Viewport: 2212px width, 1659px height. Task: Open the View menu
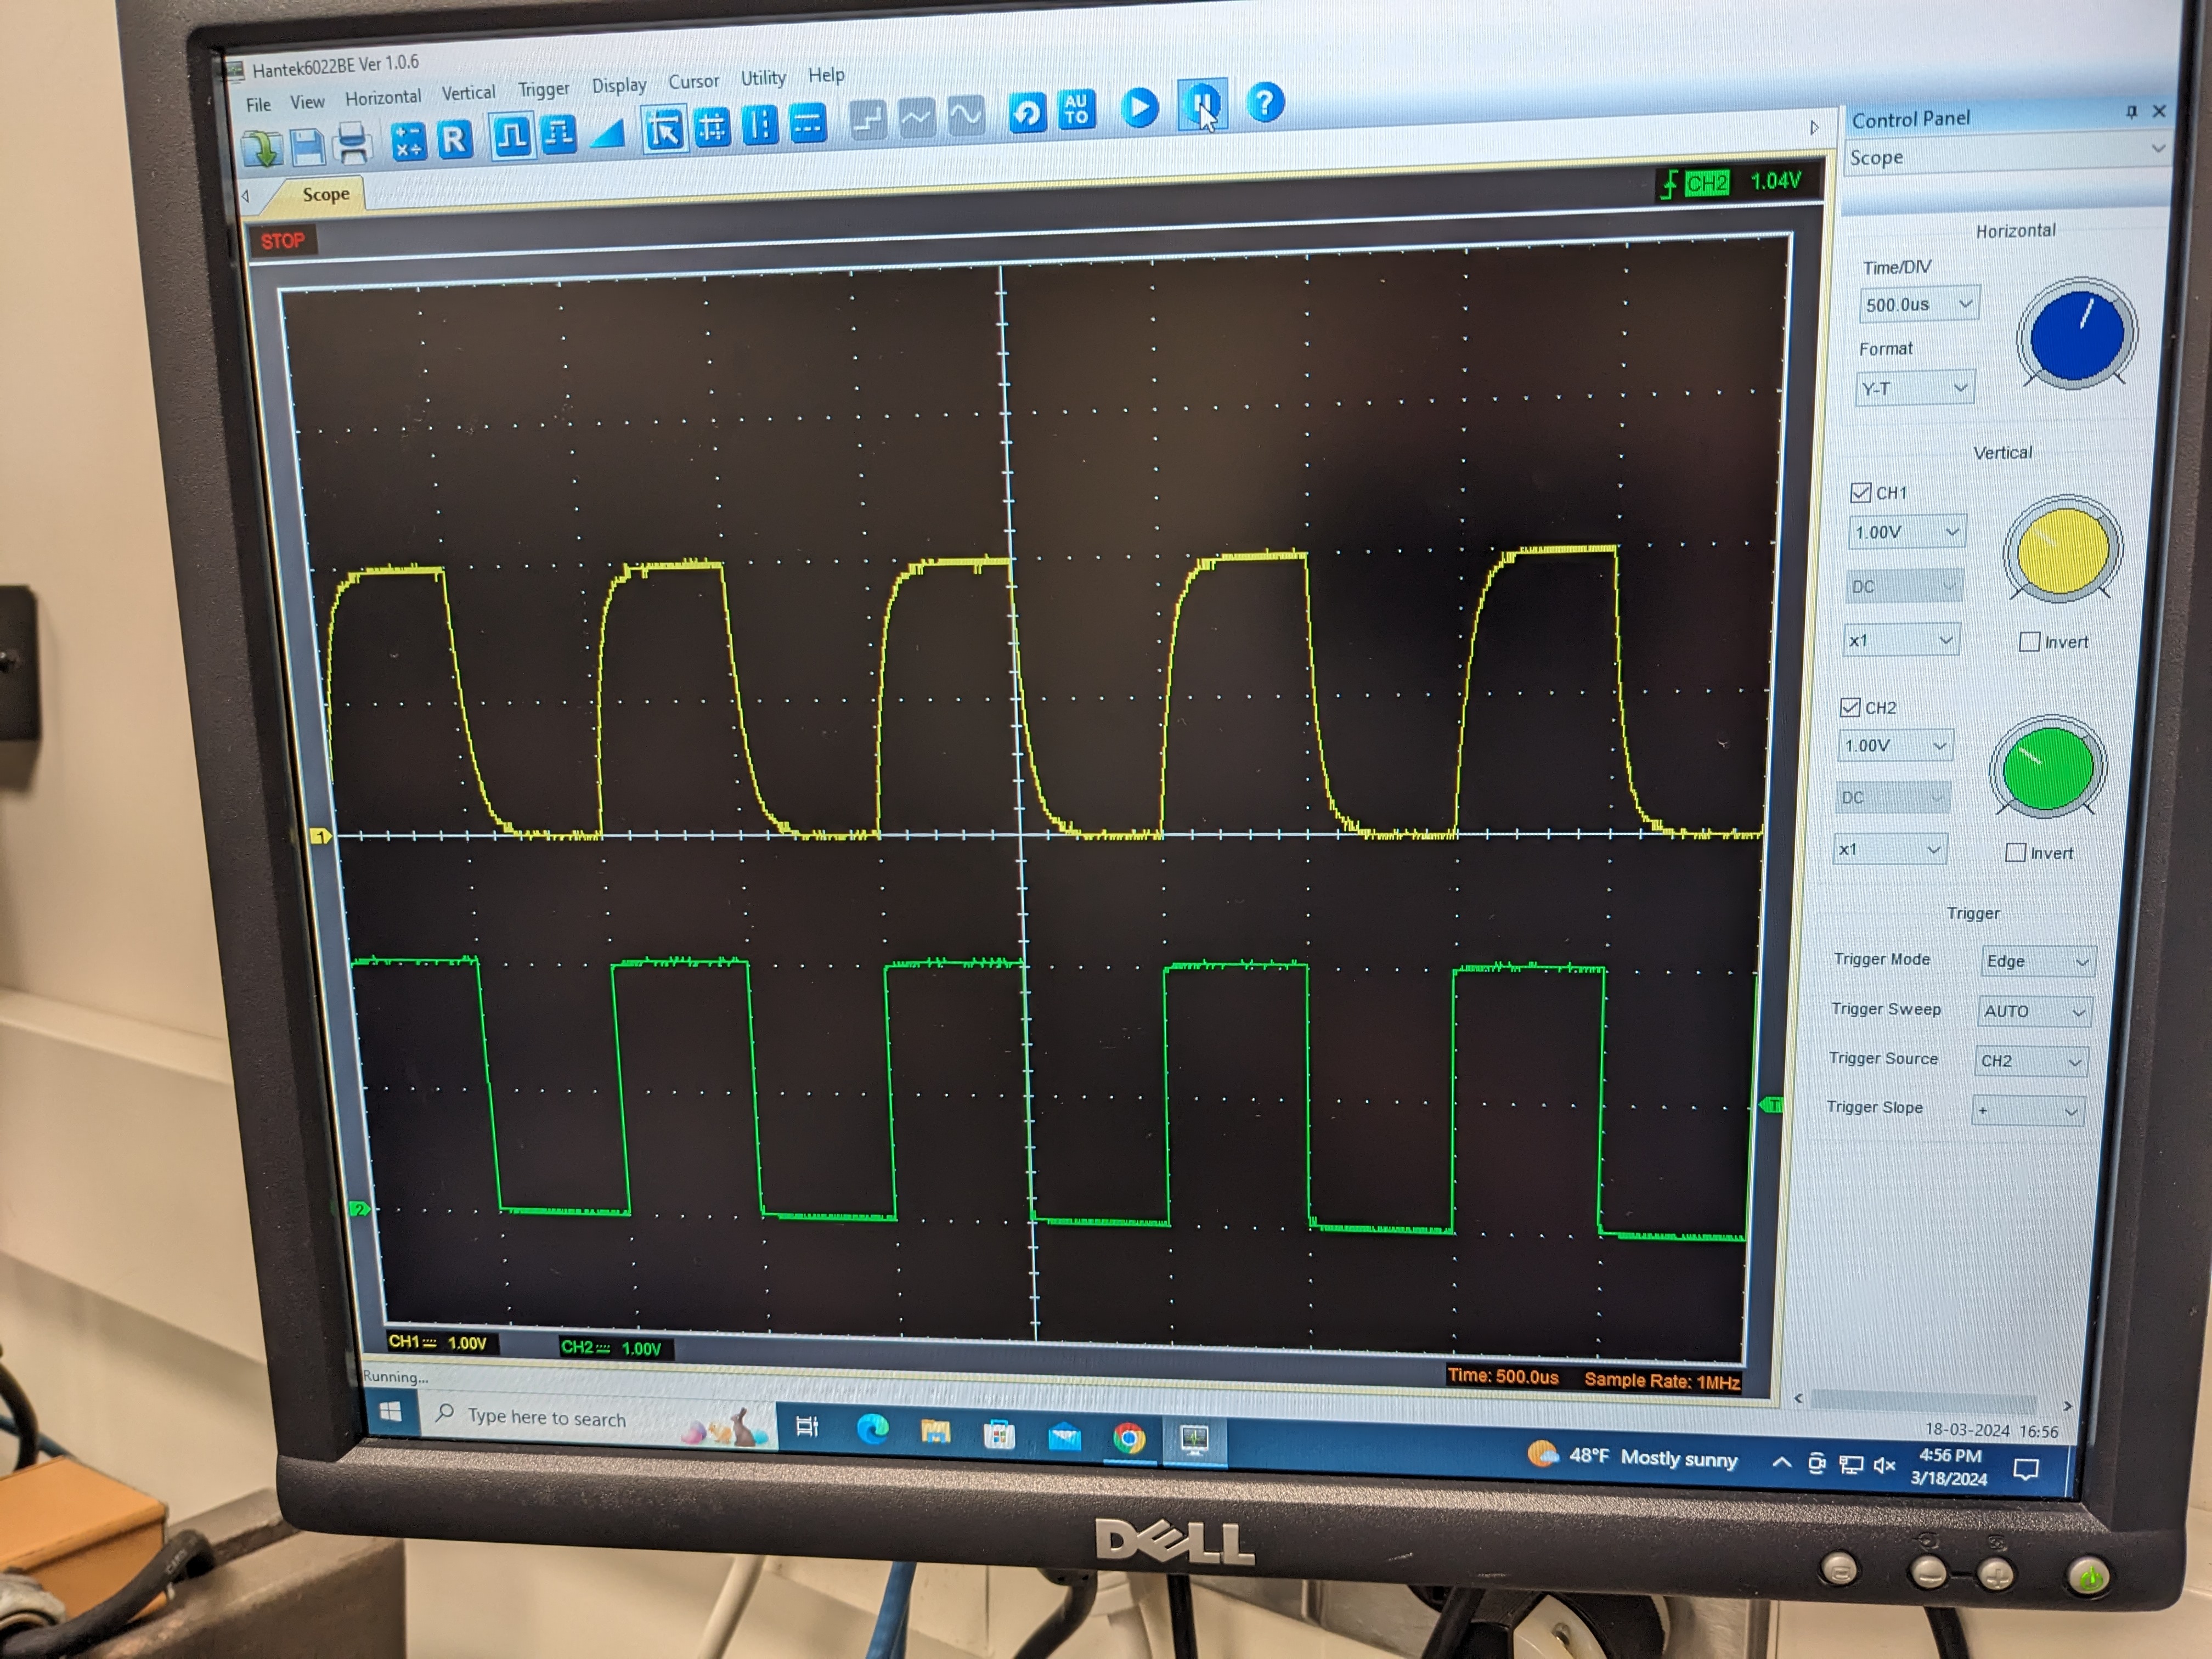(307, 102)
